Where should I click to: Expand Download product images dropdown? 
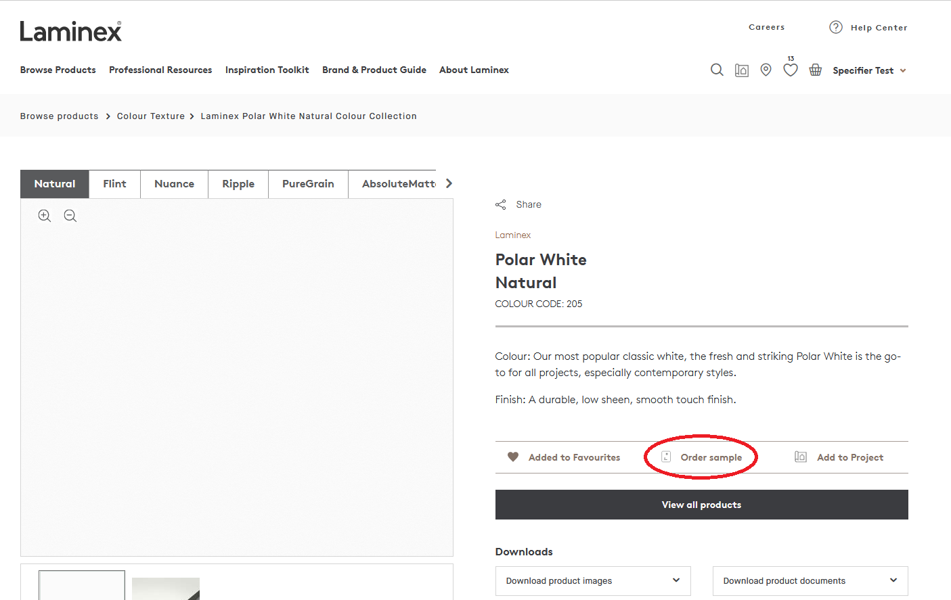pos(592,580)
